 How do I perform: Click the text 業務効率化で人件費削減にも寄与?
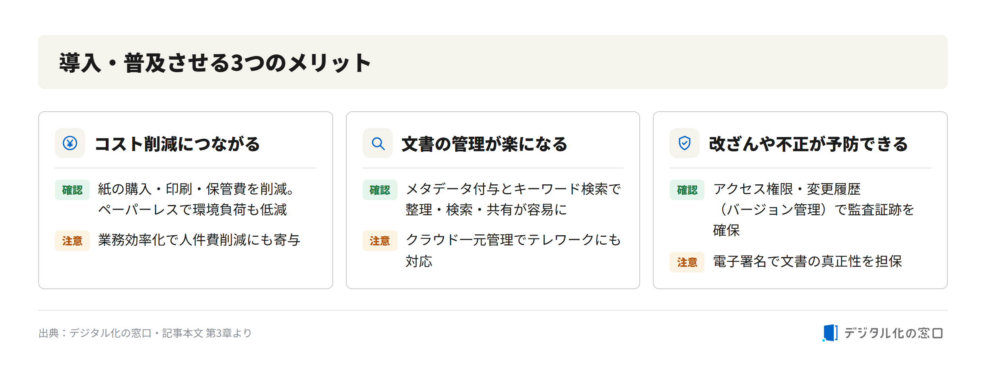point(199,240)
